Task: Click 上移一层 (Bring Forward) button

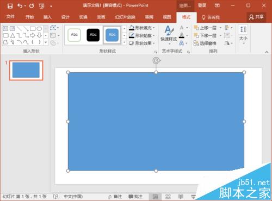Action: pyautogui.click(x=205, y=28)
